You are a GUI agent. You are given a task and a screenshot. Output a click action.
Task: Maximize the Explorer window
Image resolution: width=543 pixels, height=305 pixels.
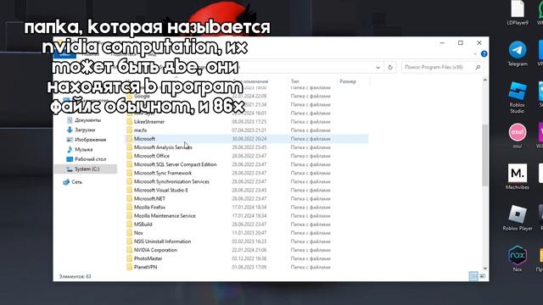click(x=460, y=43)
